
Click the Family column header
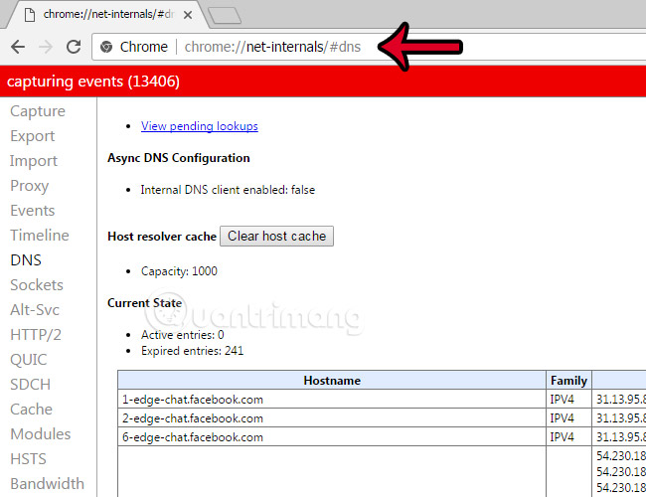click(568, 380)
